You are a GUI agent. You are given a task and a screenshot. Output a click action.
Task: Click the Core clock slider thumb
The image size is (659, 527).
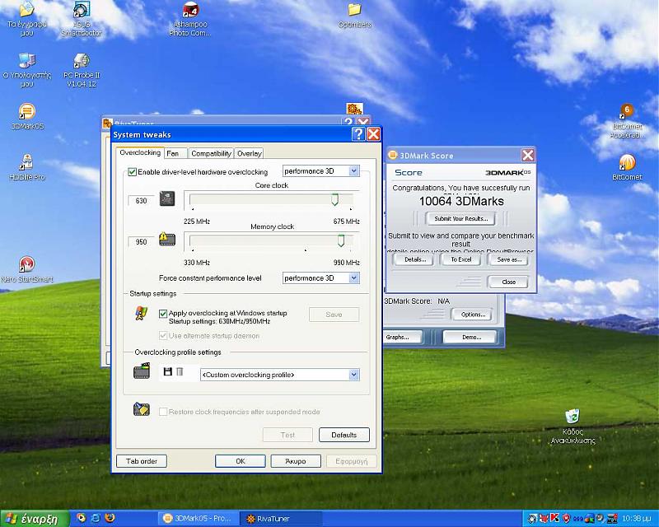coord(334,199)
